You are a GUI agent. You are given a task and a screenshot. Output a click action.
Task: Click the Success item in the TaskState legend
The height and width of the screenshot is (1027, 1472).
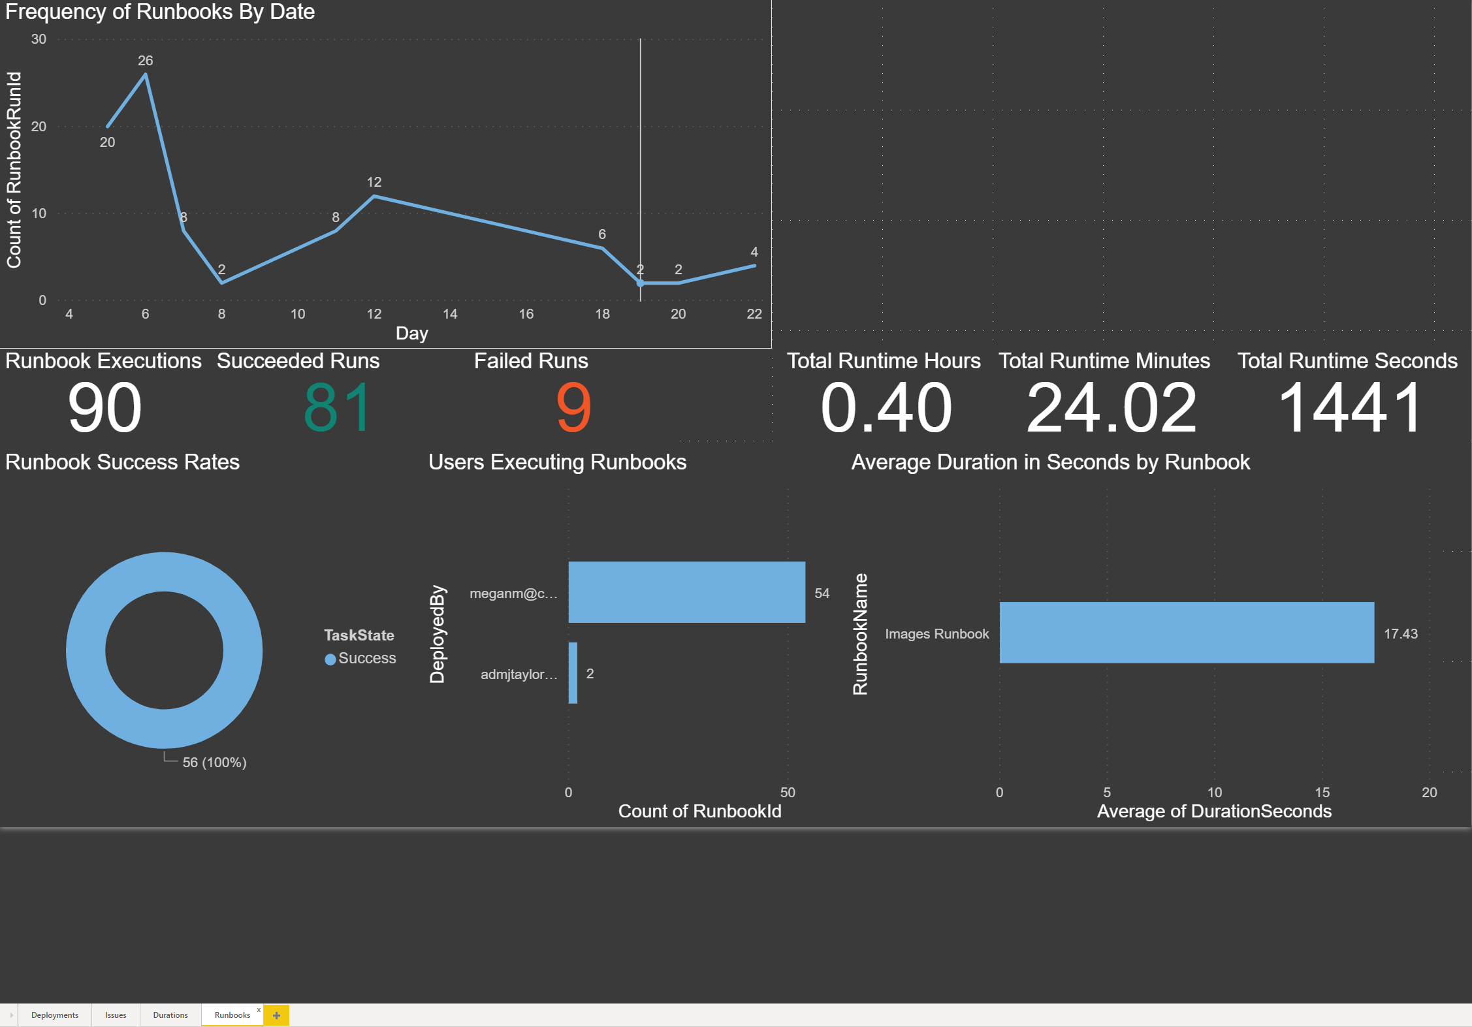pyautogui.click(x=368, y=658)
